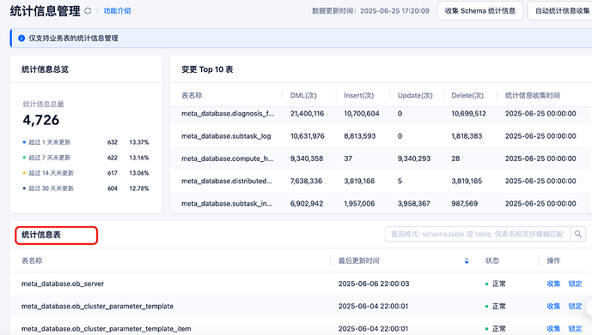Viewport: 592px width, 335px height.
Task: Click the info icon in the blue notice bar
Action: point(21,38)
